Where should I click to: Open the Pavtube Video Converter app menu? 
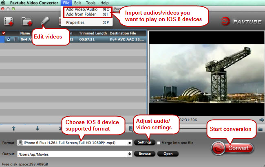[34, 3]
